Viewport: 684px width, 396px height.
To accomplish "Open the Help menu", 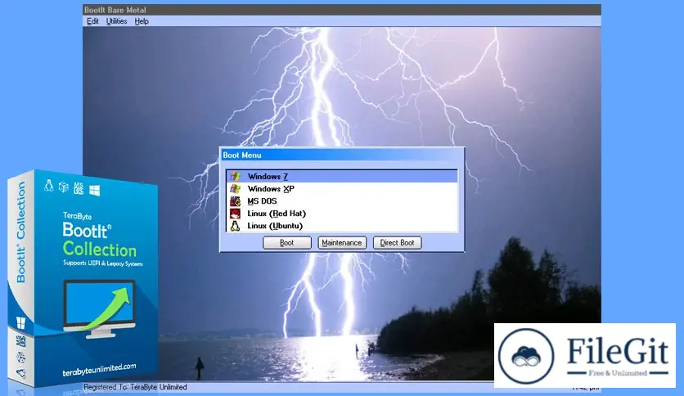I will tap(142, 21).
